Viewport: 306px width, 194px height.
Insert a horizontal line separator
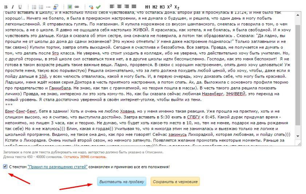(48, 7)
